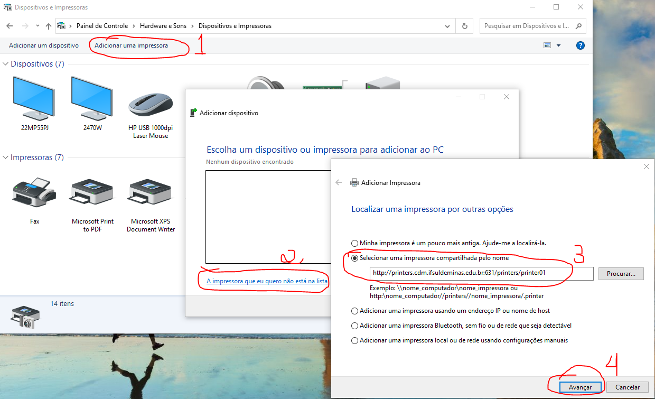Open the 22MP55PJ monitor device icon
The image size is (655, 399).
[x=34, y=97]
